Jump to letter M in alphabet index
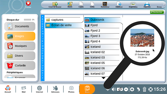Screen dimensions: 167x94 click(43, 46)
